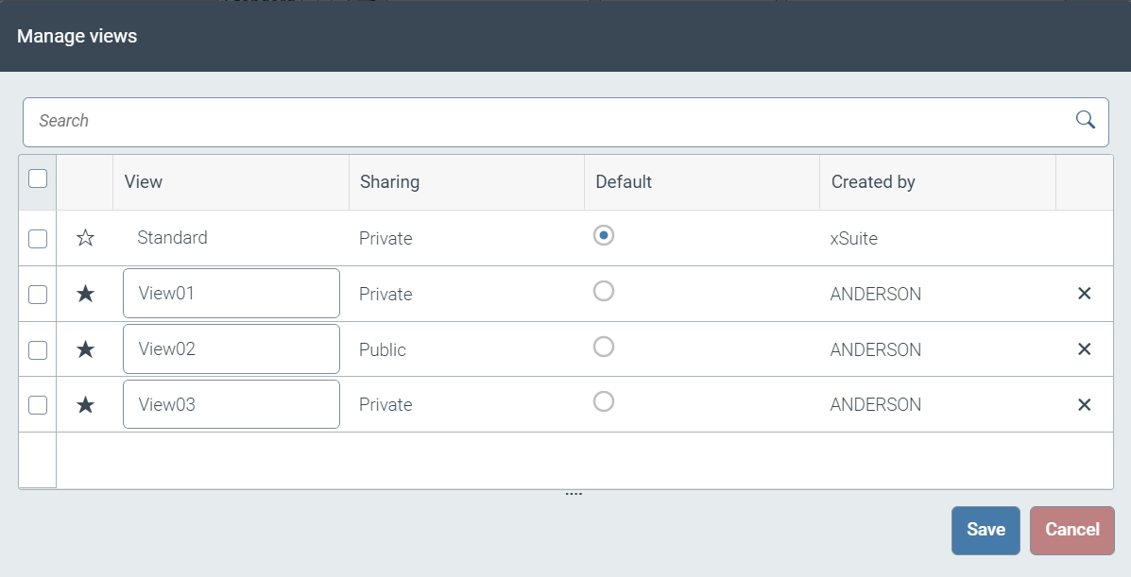
Task: Edit the View01 name text field
Action: (x=231, y=294)
